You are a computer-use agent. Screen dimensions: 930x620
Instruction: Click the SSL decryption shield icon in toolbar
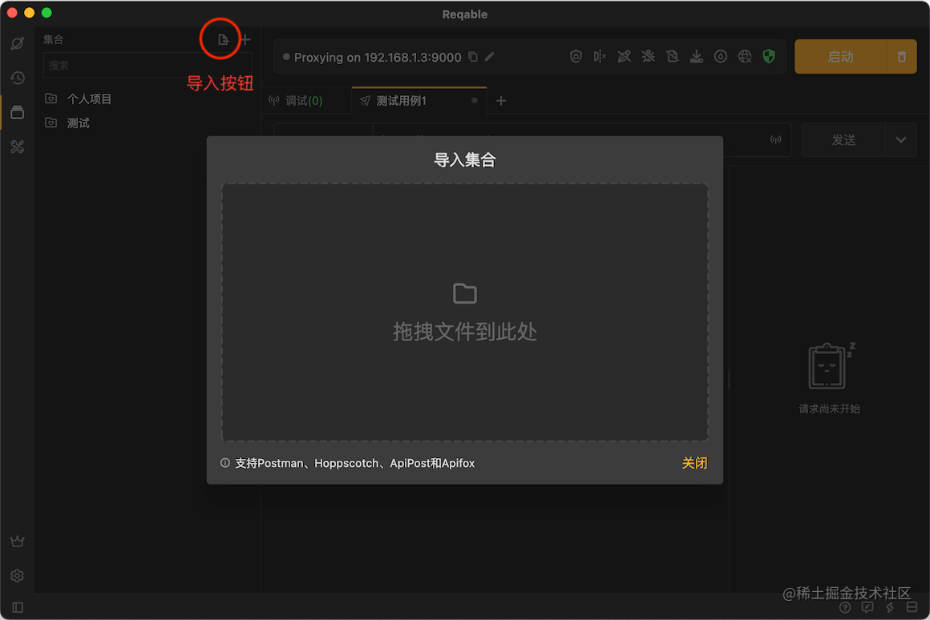(x=576, y=56)
